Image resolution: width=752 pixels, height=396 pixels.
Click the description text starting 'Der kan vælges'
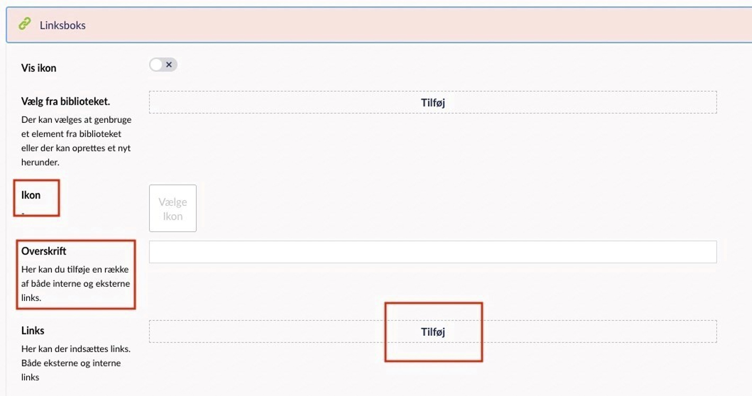pos(76,141)
